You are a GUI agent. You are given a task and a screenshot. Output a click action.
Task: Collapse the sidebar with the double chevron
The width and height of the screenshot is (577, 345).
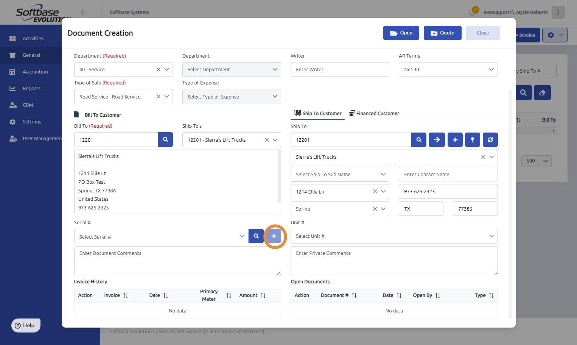pyautogui.click(x=84, y=12)
